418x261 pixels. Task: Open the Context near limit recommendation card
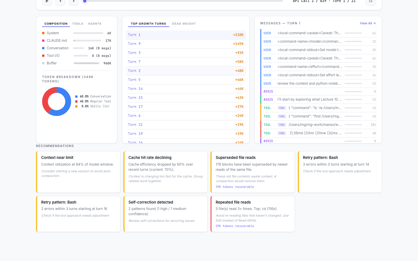[78, 172]
